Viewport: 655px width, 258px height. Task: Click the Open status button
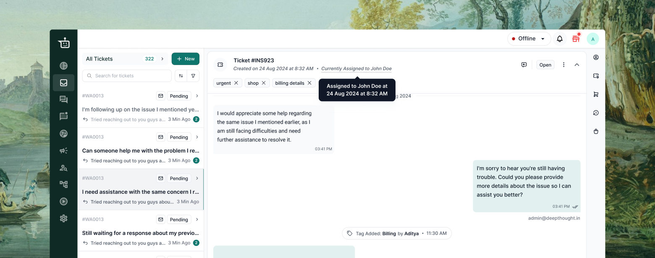tap(545, 65)
